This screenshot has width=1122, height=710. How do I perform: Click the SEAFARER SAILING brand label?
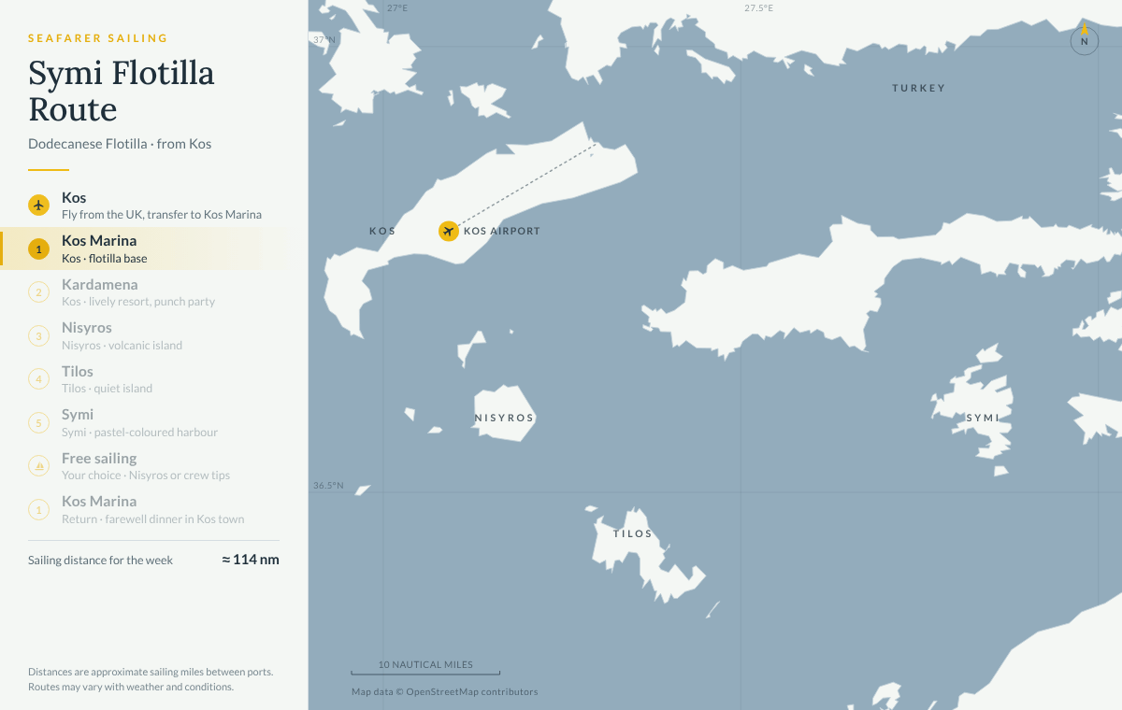[x=98, y=38]
